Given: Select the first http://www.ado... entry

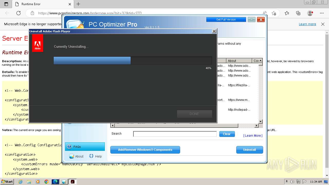Looking at the screenshot, I should [239, 66].
